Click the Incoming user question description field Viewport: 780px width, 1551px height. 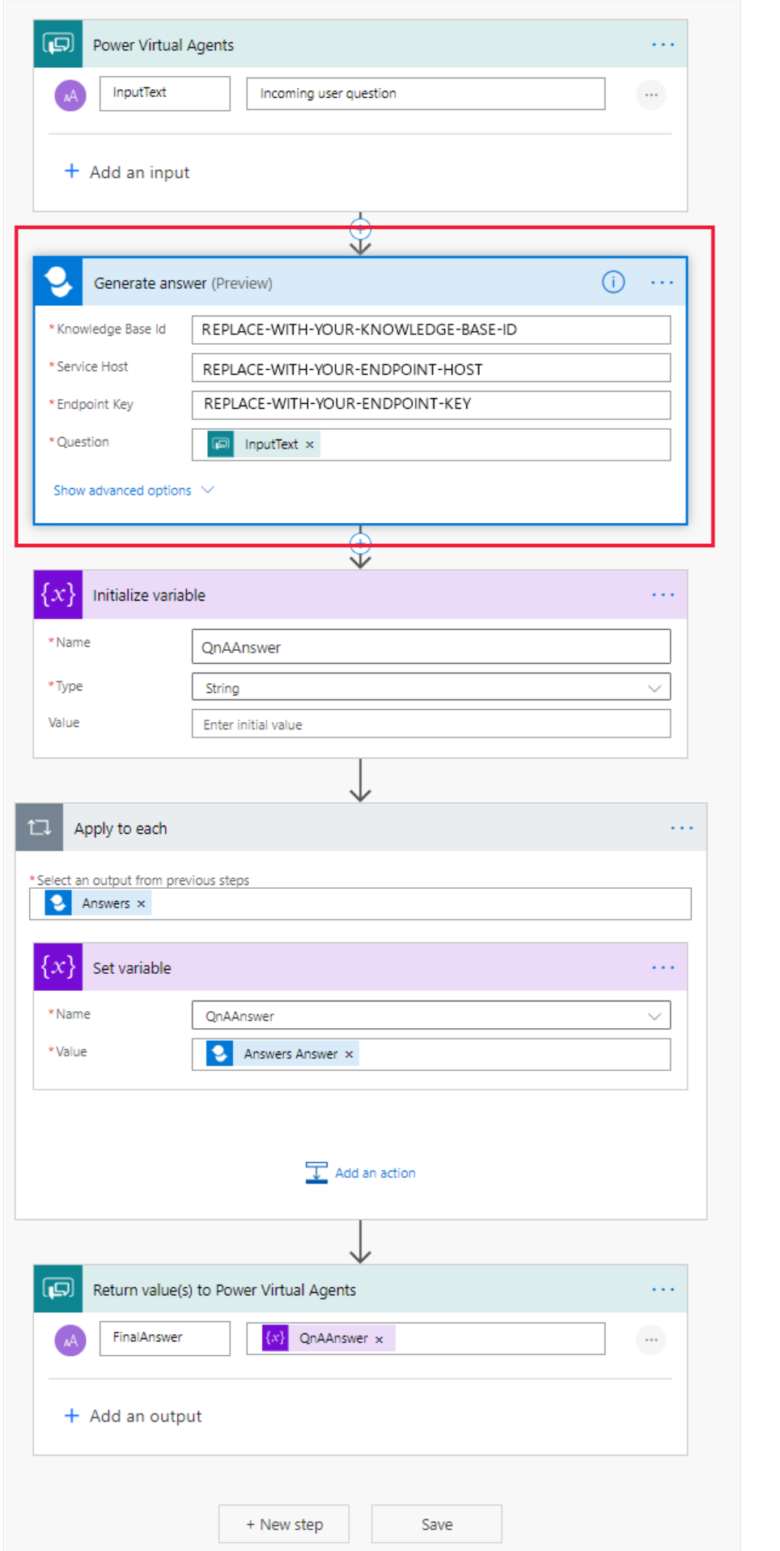point(426,93)
